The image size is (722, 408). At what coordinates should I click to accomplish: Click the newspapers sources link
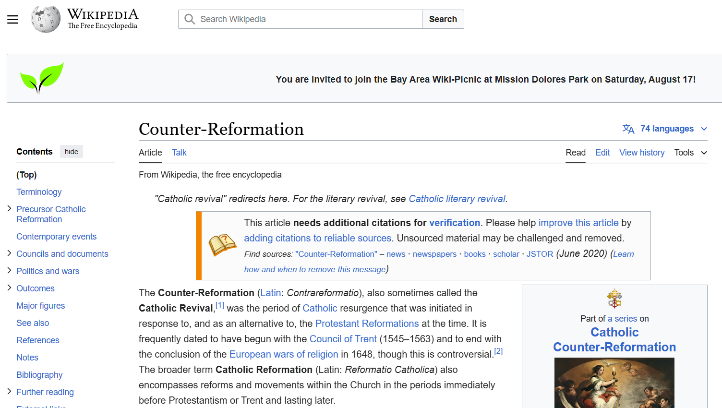434,254
